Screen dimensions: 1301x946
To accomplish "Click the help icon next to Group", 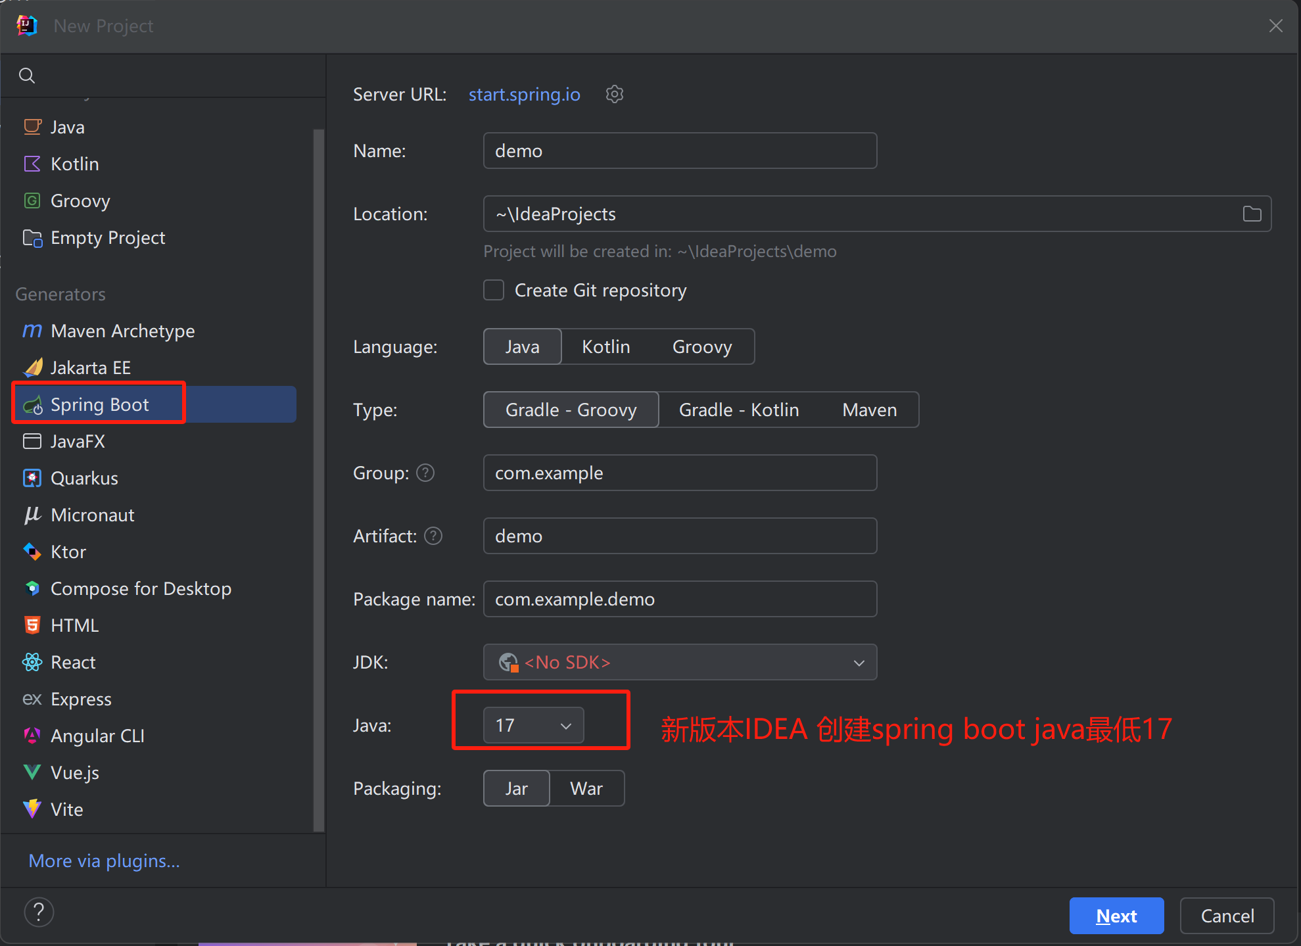I will coord(425,473).
